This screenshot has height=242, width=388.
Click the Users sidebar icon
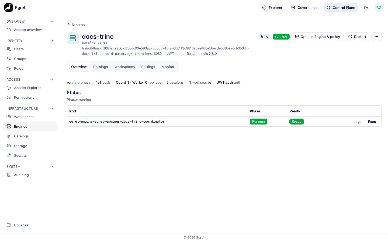pyautogui.click(x=9, y=49)
